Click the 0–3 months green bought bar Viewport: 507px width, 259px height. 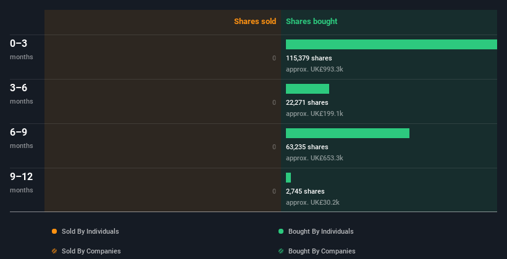point(392,44)
